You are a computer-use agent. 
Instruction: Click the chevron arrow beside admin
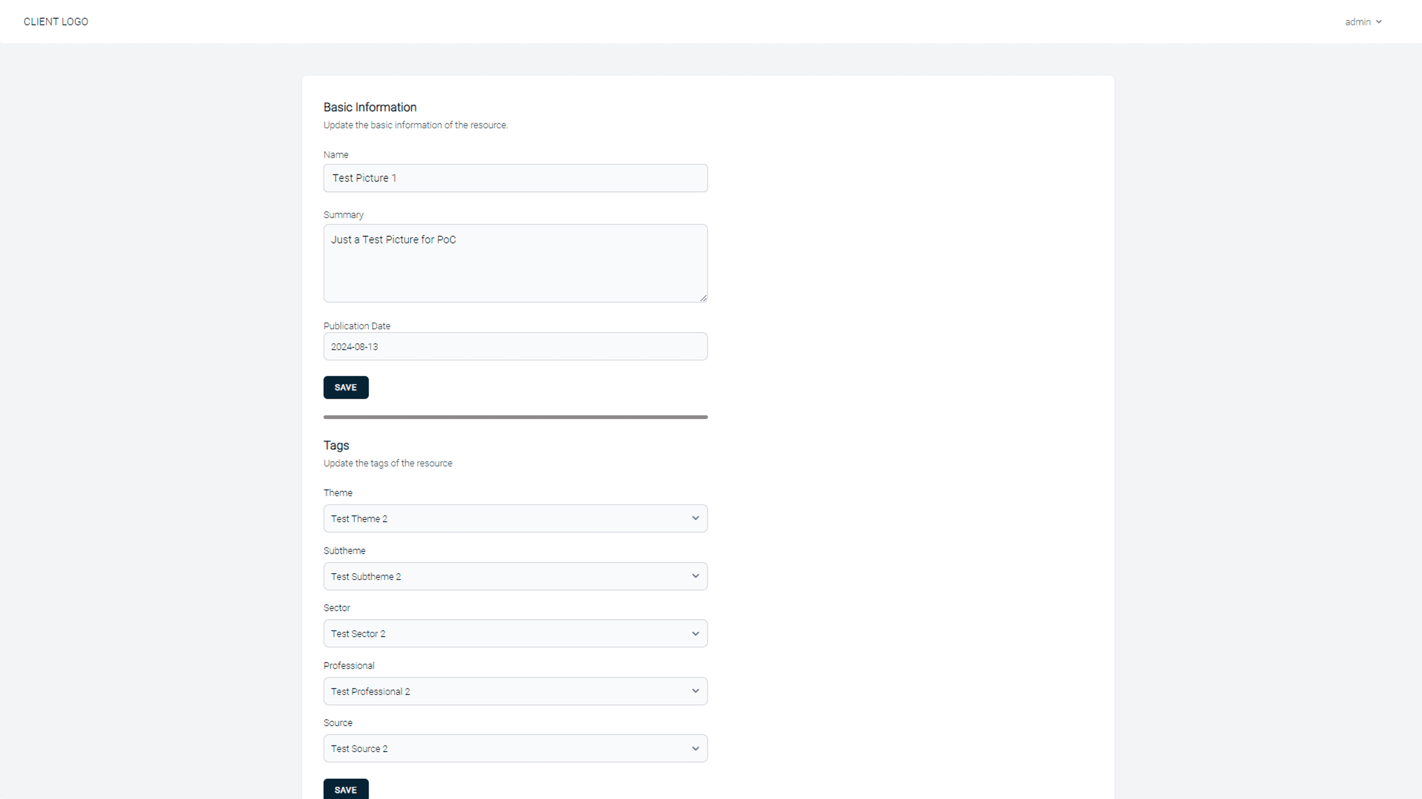(1379, 22)
